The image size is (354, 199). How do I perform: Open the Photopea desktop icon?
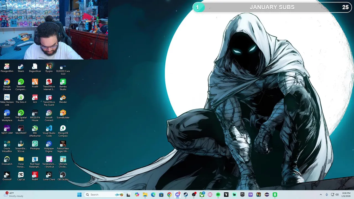pos(35,145)
